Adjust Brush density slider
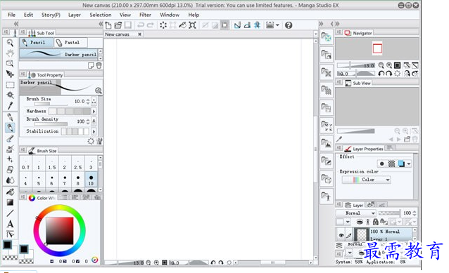Viewport: 449px width, 273px height. point(51,124)
